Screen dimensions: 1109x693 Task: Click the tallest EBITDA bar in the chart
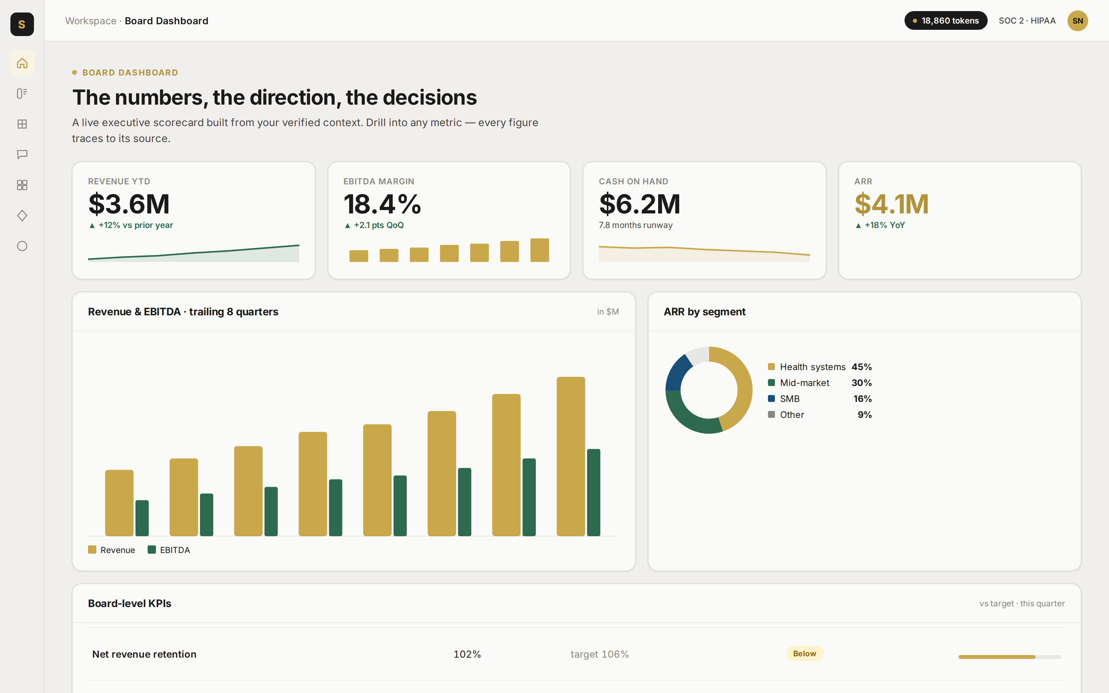pos(593,493)
